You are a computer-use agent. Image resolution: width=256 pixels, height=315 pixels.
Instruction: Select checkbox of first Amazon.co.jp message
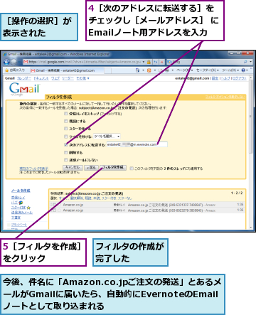click(x=55, y=205)
